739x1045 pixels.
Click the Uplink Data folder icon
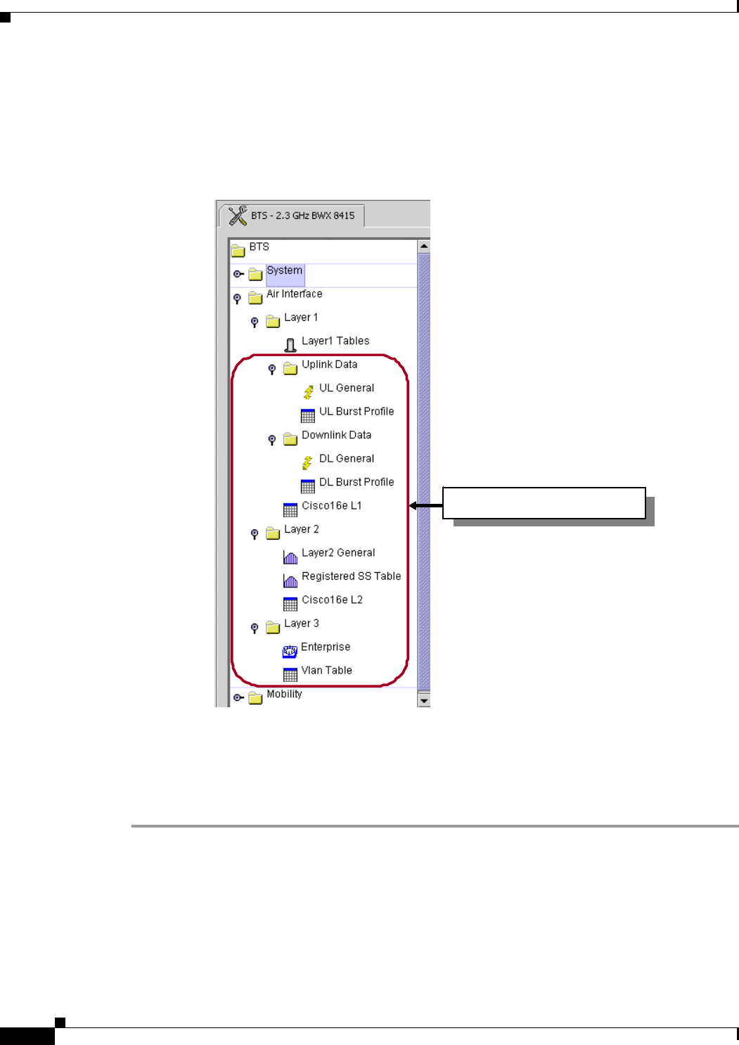pyautogui.click(x=290, y=368)
